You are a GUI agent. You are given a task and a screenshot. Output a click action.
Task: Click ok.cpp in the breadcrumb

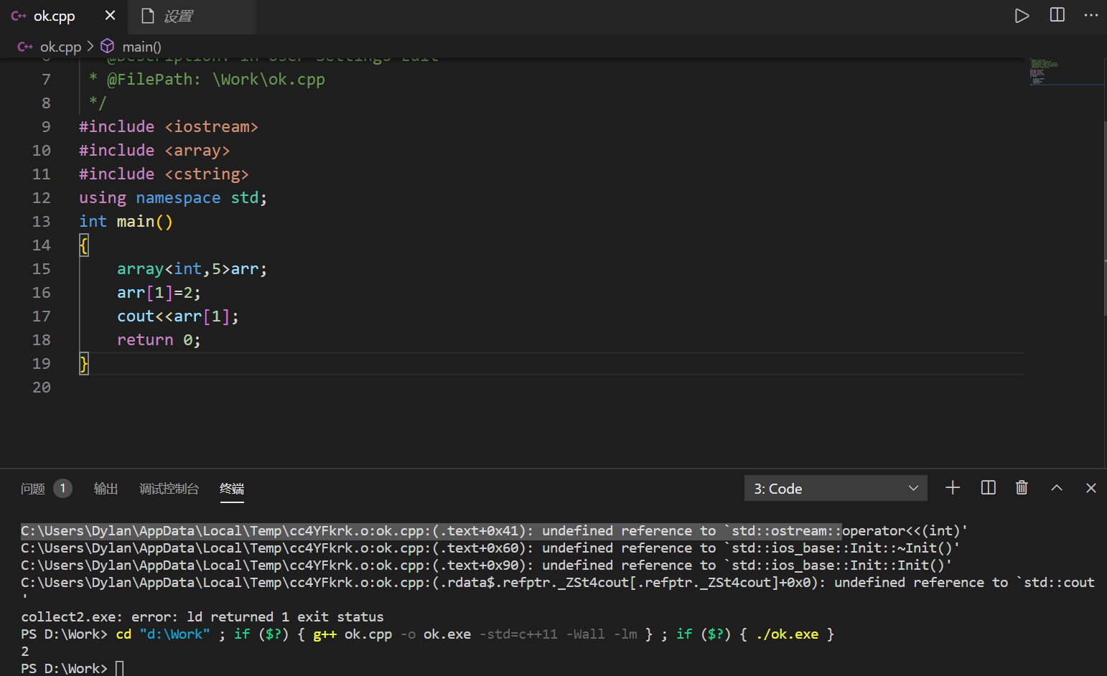[60, 47]
